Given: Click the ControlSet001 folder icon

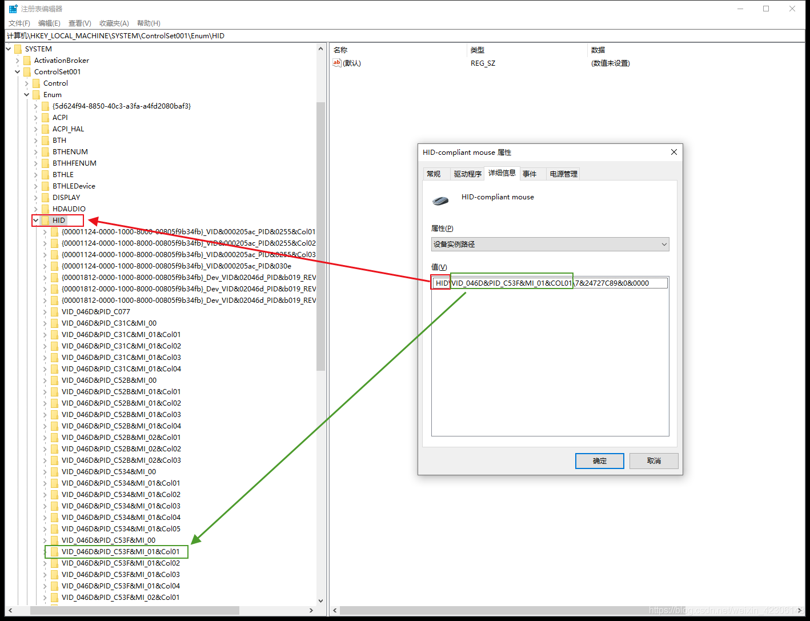Looking at the screenshot, I should tap(27, 72).
